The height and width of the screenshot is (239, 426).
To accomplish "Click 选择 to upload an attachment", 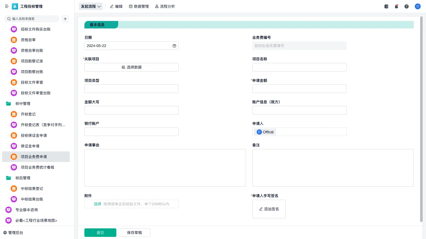I will click(97, 204).
